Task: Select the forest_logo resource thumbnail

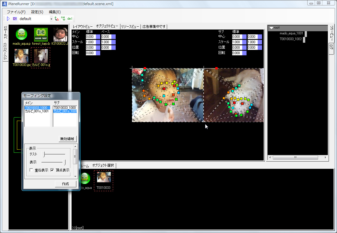Action: [x=41, y=34]
